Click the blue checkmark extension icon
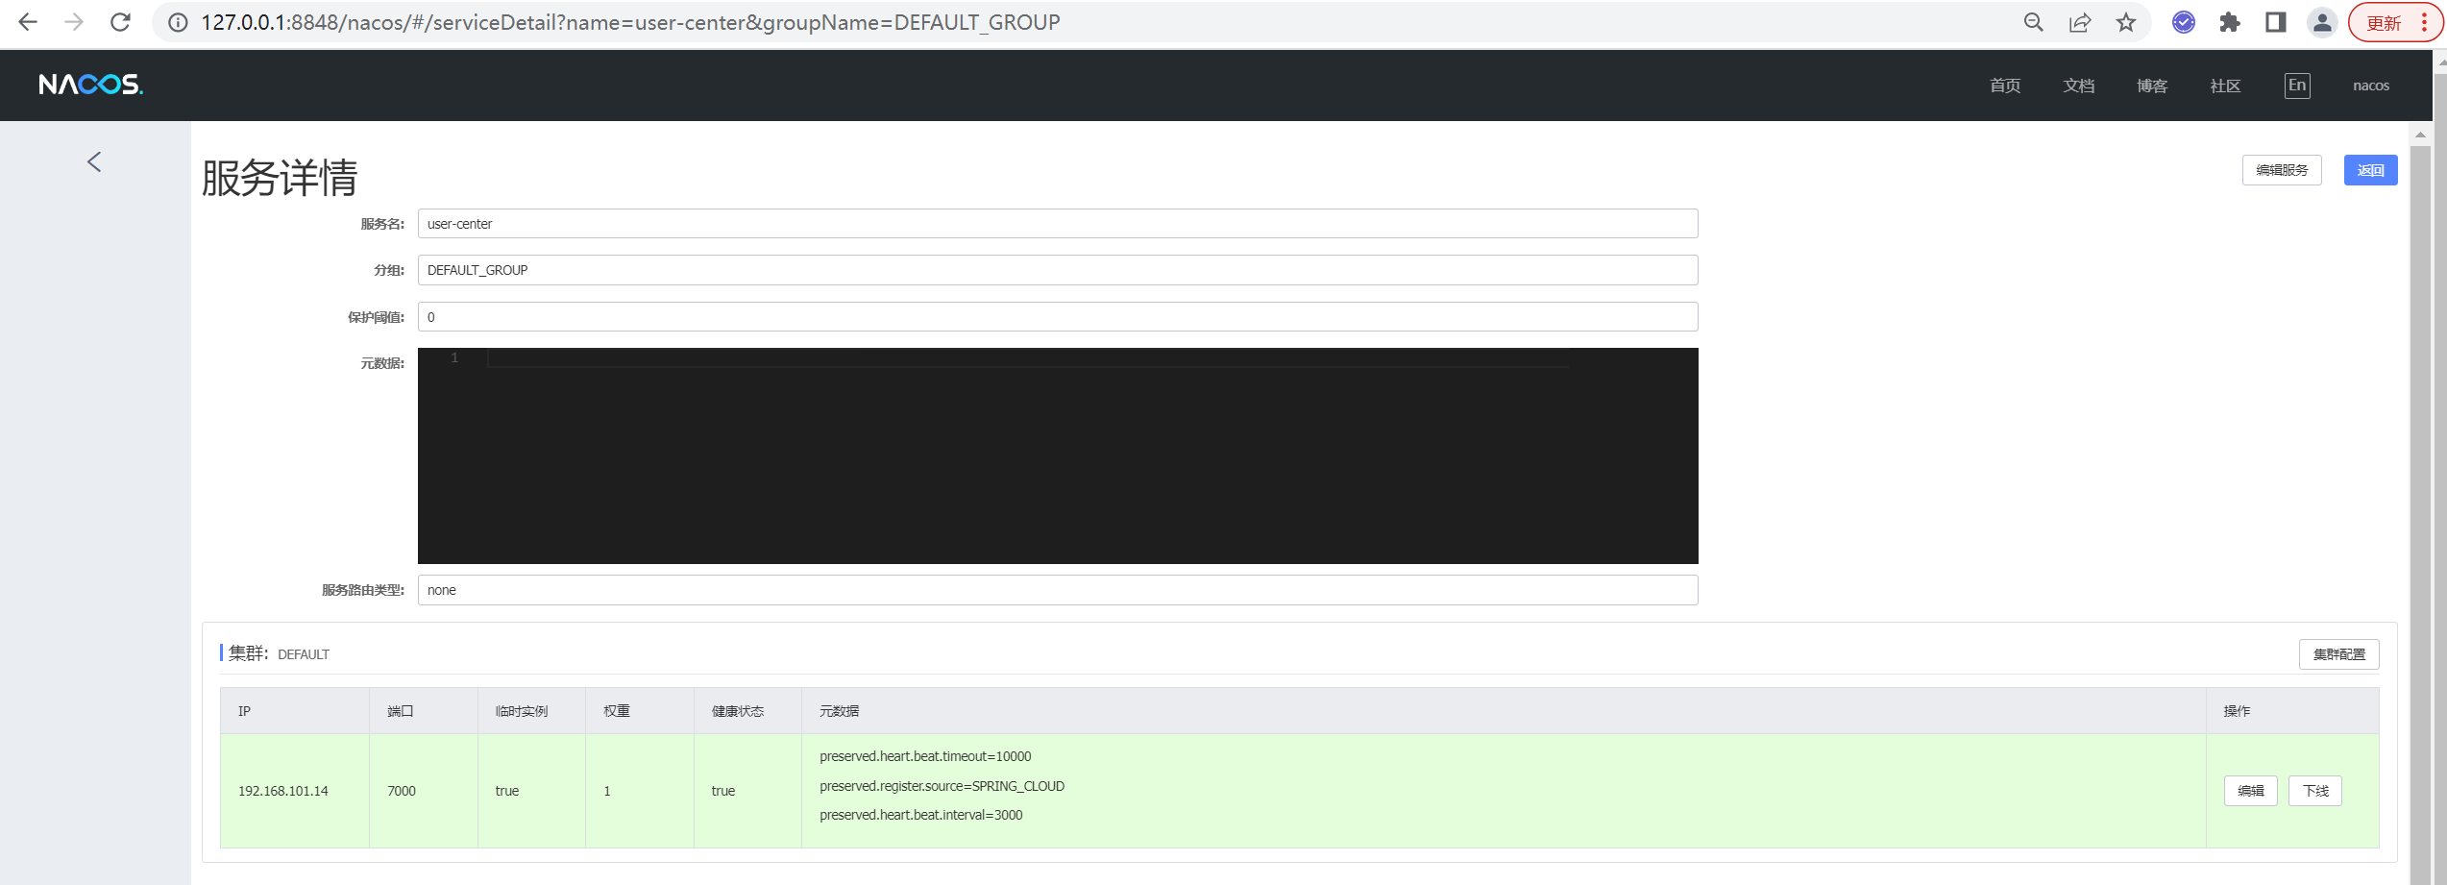2447x885 pixels. click(2183, 22)
